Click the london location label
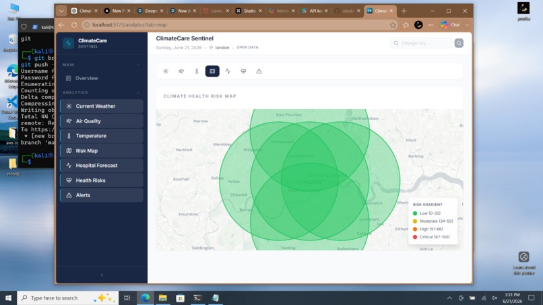 [222, 48]
